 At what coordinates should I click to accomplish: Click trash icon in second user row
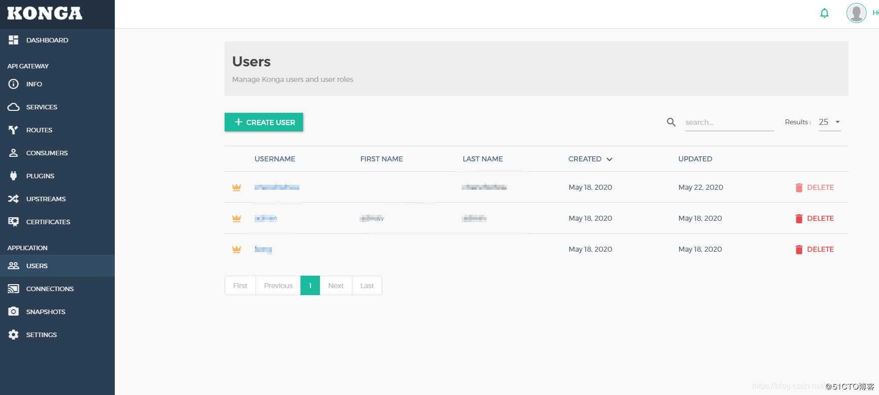coord(799,219)
